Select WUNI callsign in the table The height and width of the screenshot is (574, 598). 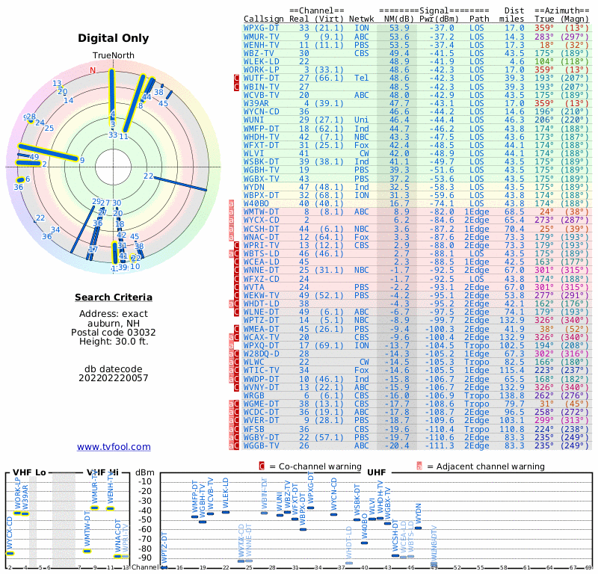pos(253,120)
